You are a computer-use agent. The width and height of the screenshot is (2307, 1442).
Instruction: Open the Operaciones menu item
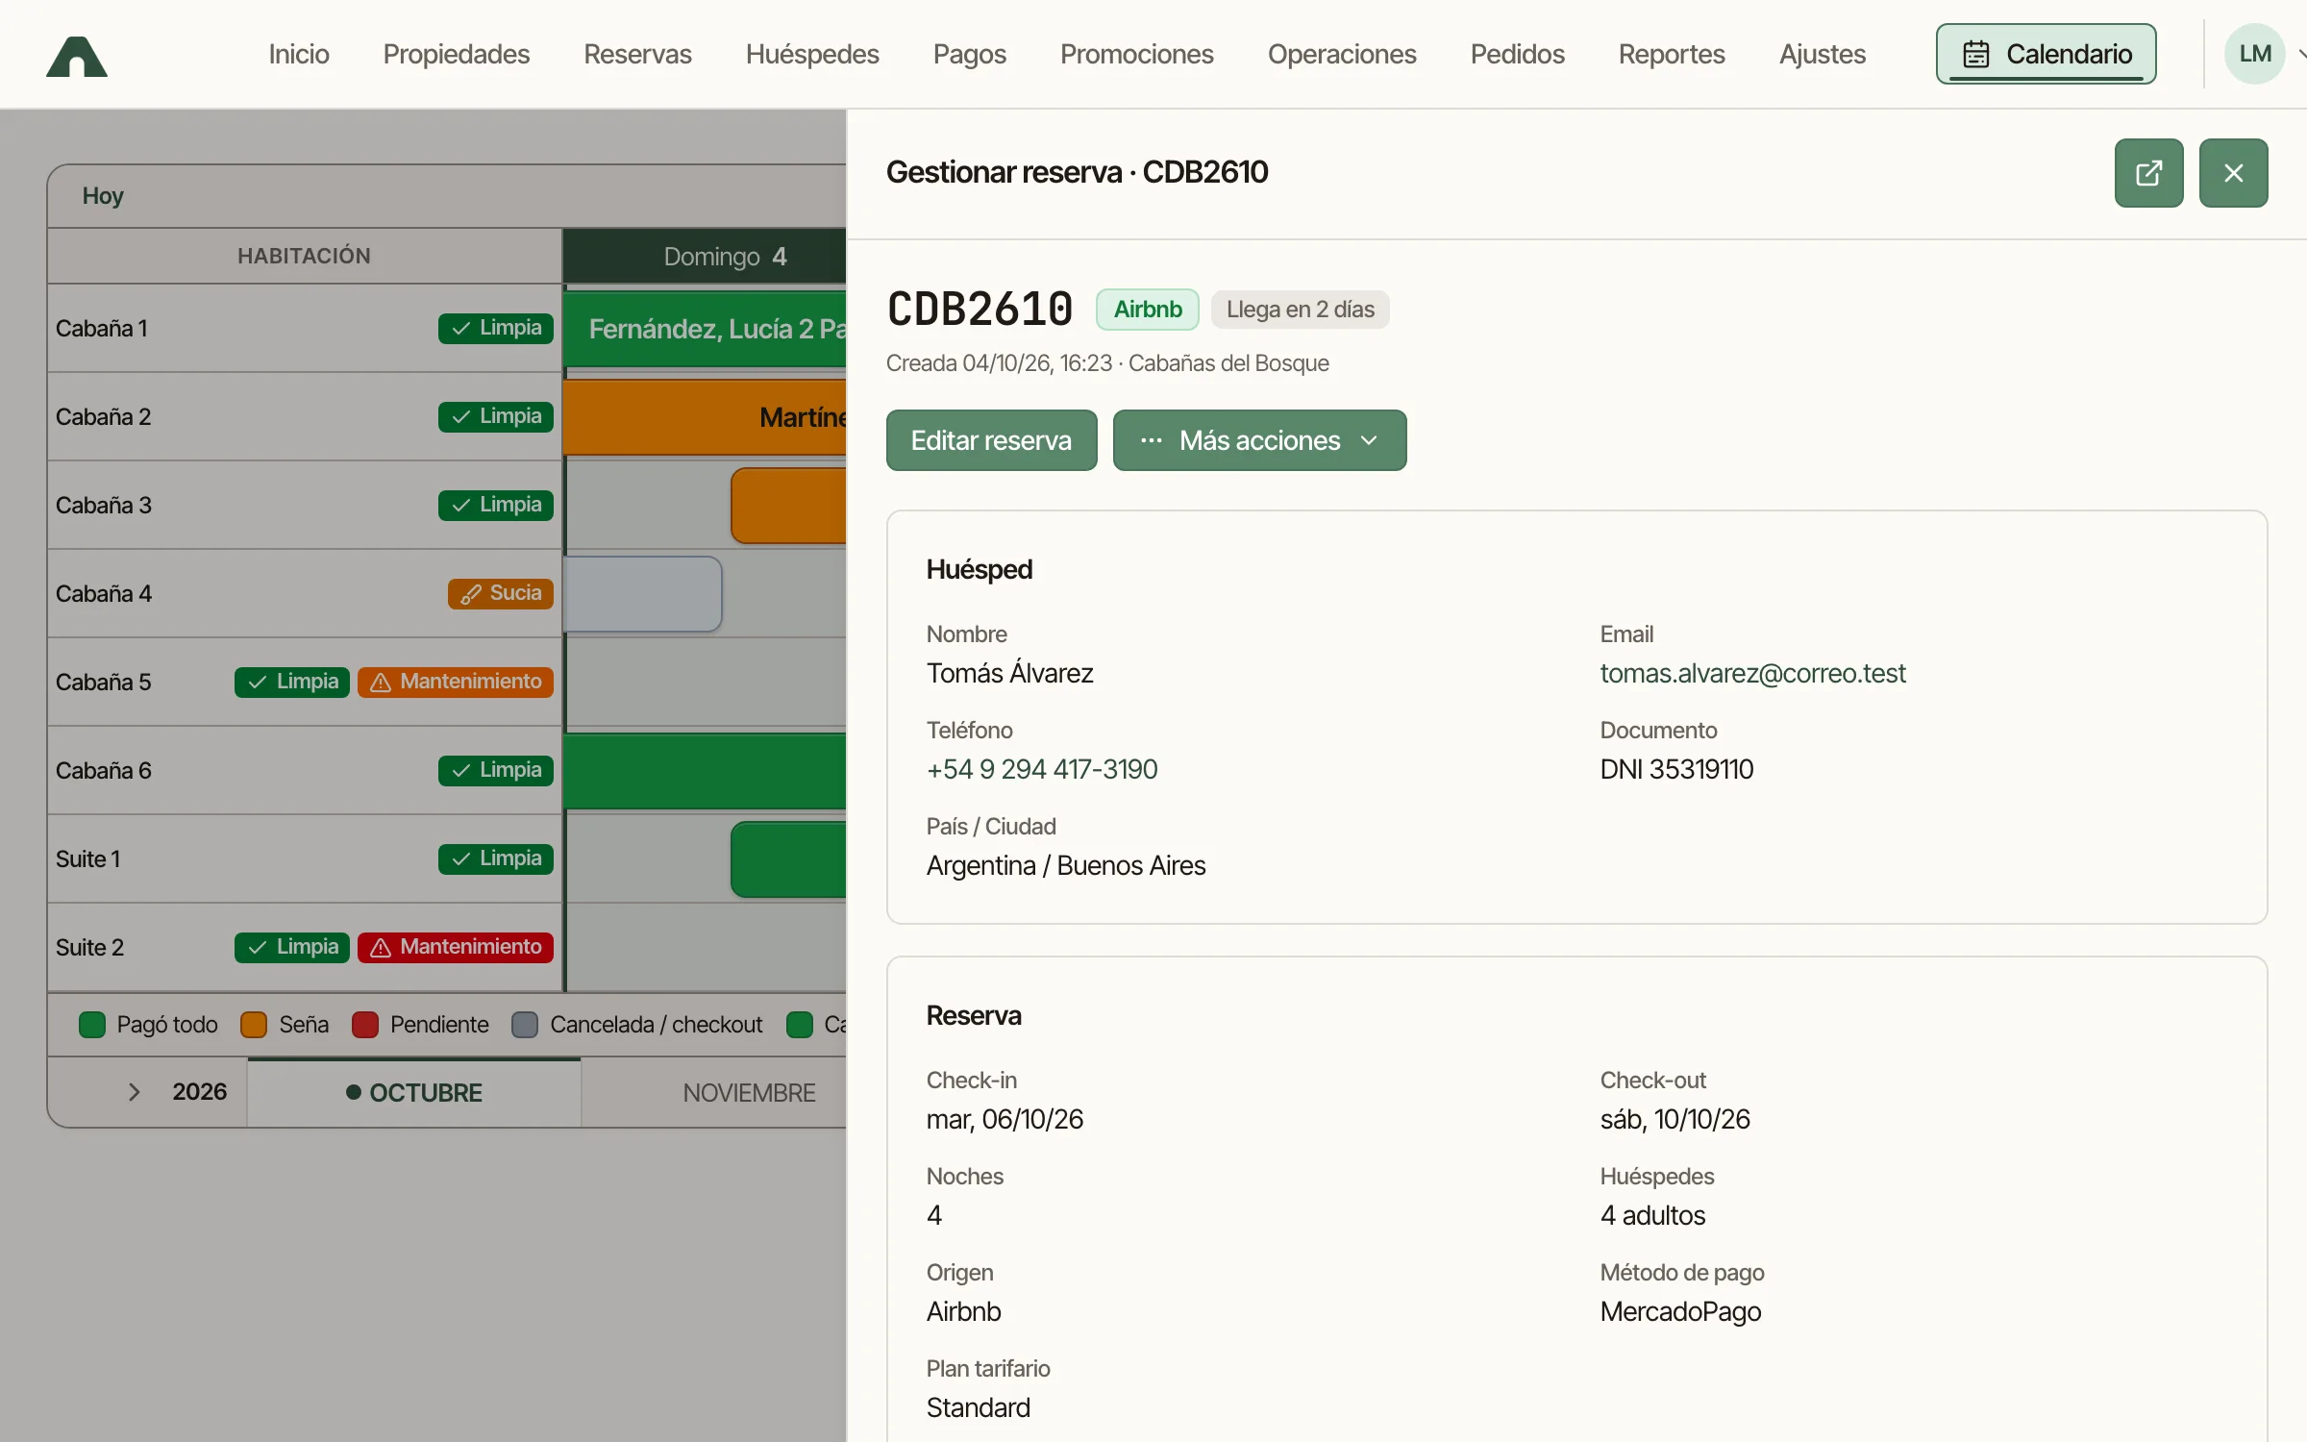[1342, 54]
